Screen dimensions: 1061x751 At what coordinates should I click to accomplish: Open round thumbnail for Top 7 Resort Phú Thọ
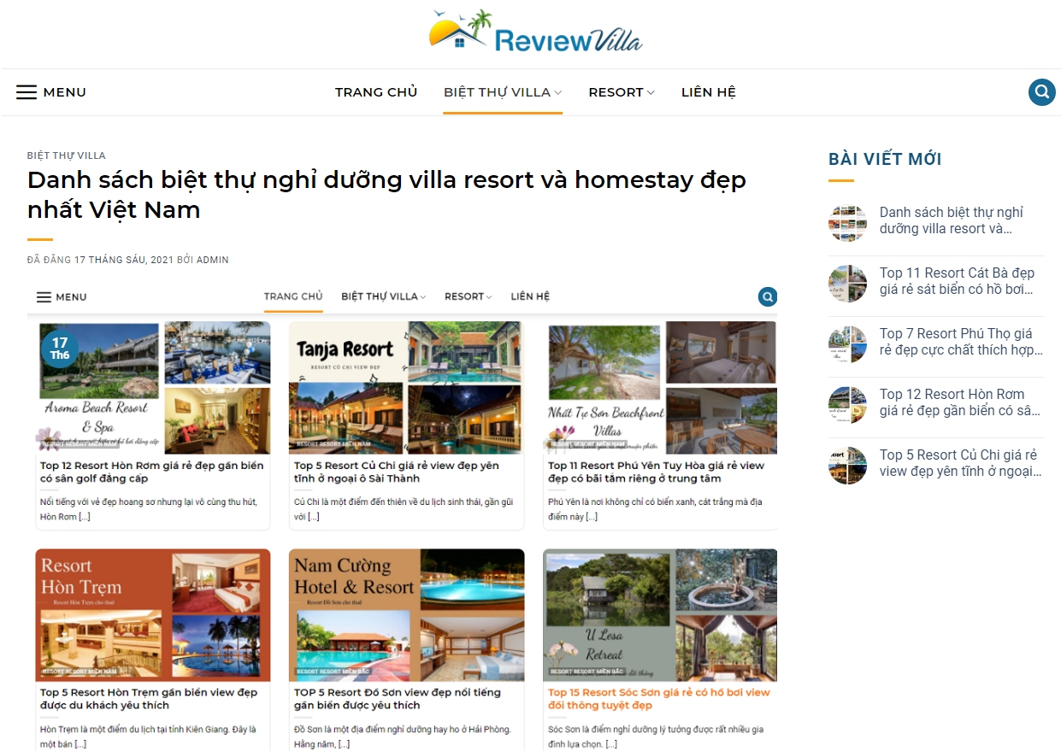click(847, 344)
